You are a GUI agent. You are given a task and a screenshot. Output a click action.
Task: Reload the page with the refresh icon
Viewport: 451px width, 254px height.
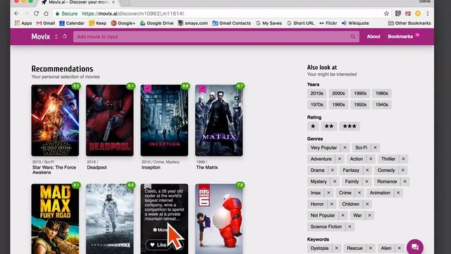[x=36, y=13]
